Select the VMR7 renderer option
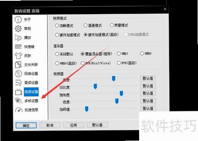 [x=119, y=54]
